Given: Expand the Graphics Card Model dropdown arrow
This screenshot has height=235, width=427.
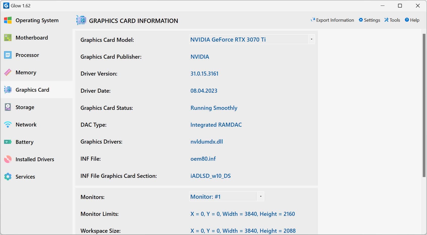Looking at the screenshot, I should [x=312, y=39].
